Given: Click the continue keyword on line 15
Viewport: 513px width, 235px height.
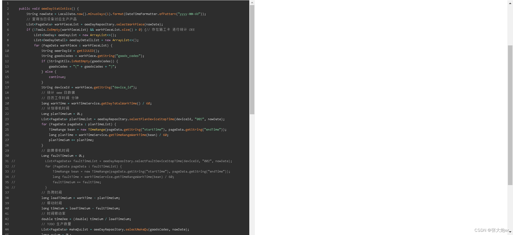Looking at the screenshot, I should (x=56, y=77).
